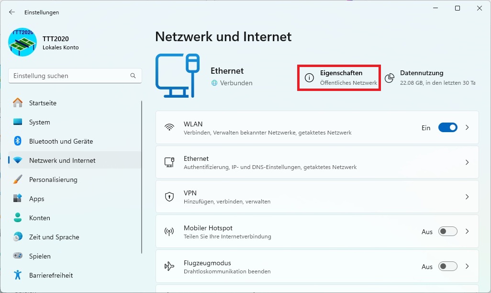Click the search magnifier icon

click(x=133, y=76)
